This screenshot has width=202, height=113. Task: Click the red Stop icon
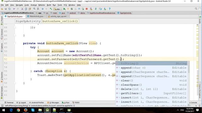(x=87, y=9)
